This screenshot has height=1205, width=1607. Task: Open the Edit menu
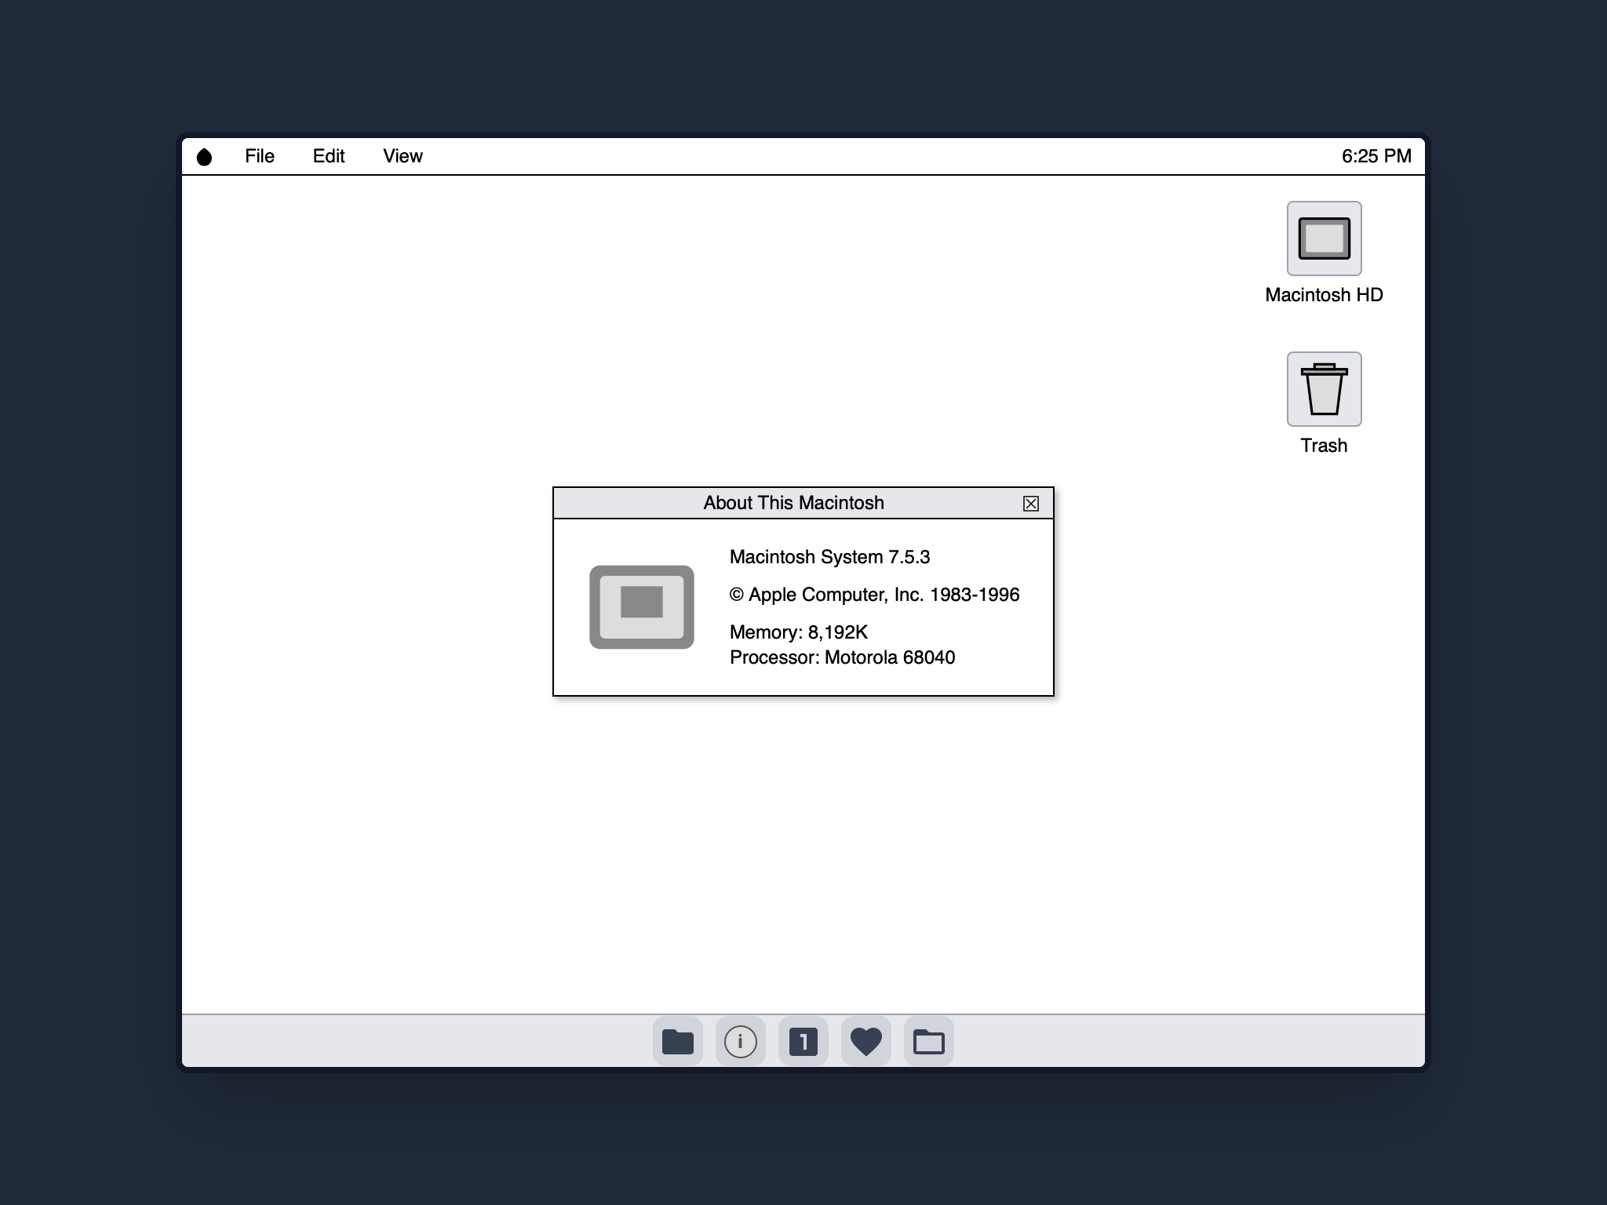tap(329, 155)
